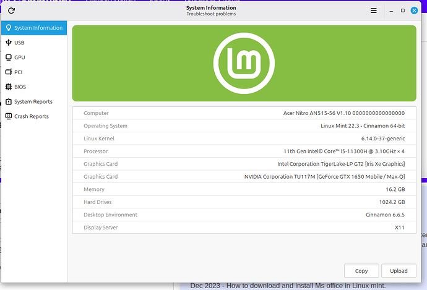Go to the PCI devices section
This screenshot has width=427, height=290.
point(19,72)
